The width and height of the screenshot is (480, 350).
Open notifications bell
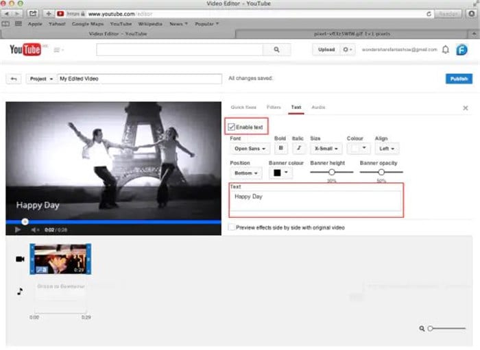coord(446,49)
